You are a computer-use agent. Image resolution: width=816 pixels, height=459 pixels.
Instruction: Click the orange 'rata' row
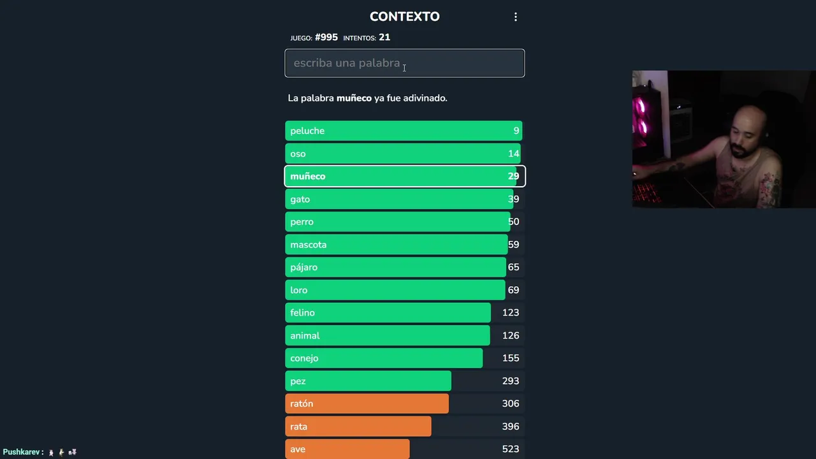coord(404,426)
